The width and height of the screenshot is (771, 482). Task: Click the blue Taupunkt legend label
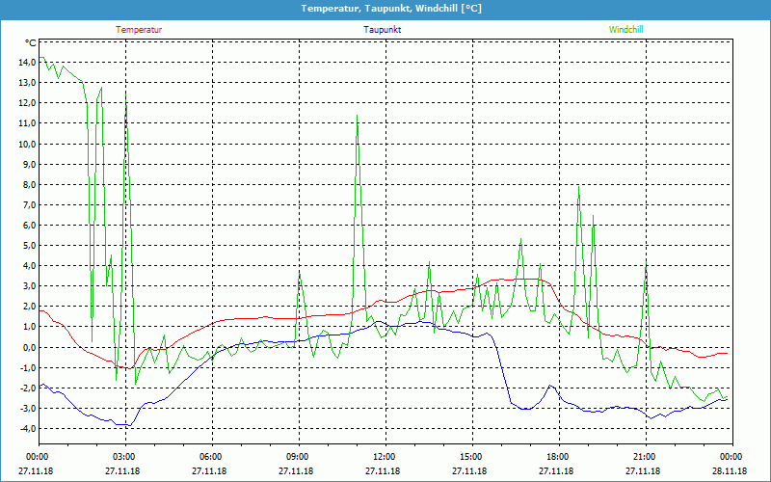[383, 30]
